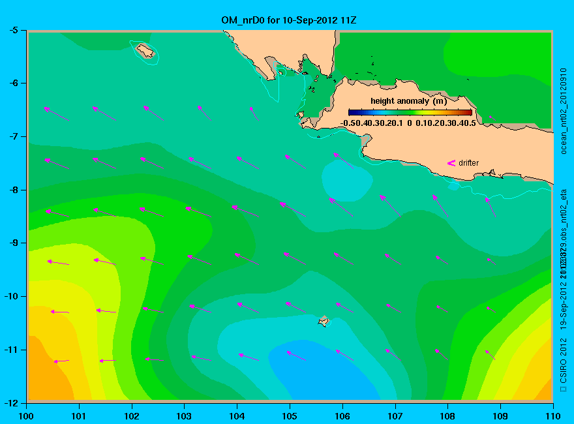Click the y-axis label -7
574x424 pixels.
point(13,136)
